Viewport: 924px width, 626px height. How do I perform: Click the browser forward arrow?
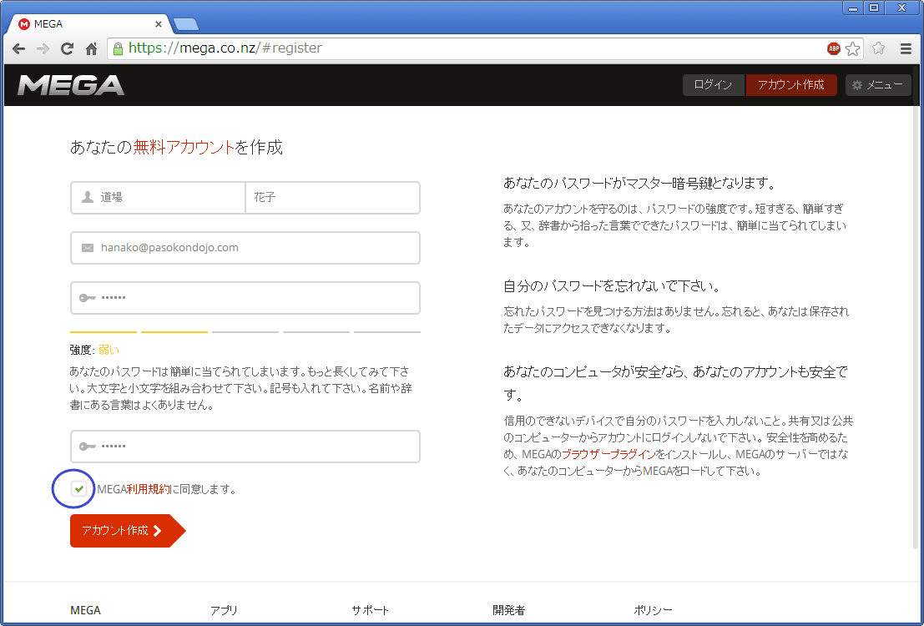click(x=43, y=48)
